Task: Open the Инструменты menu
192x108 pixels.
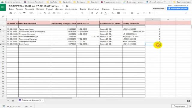Action: pyautogui.click(x=71, y=9)
